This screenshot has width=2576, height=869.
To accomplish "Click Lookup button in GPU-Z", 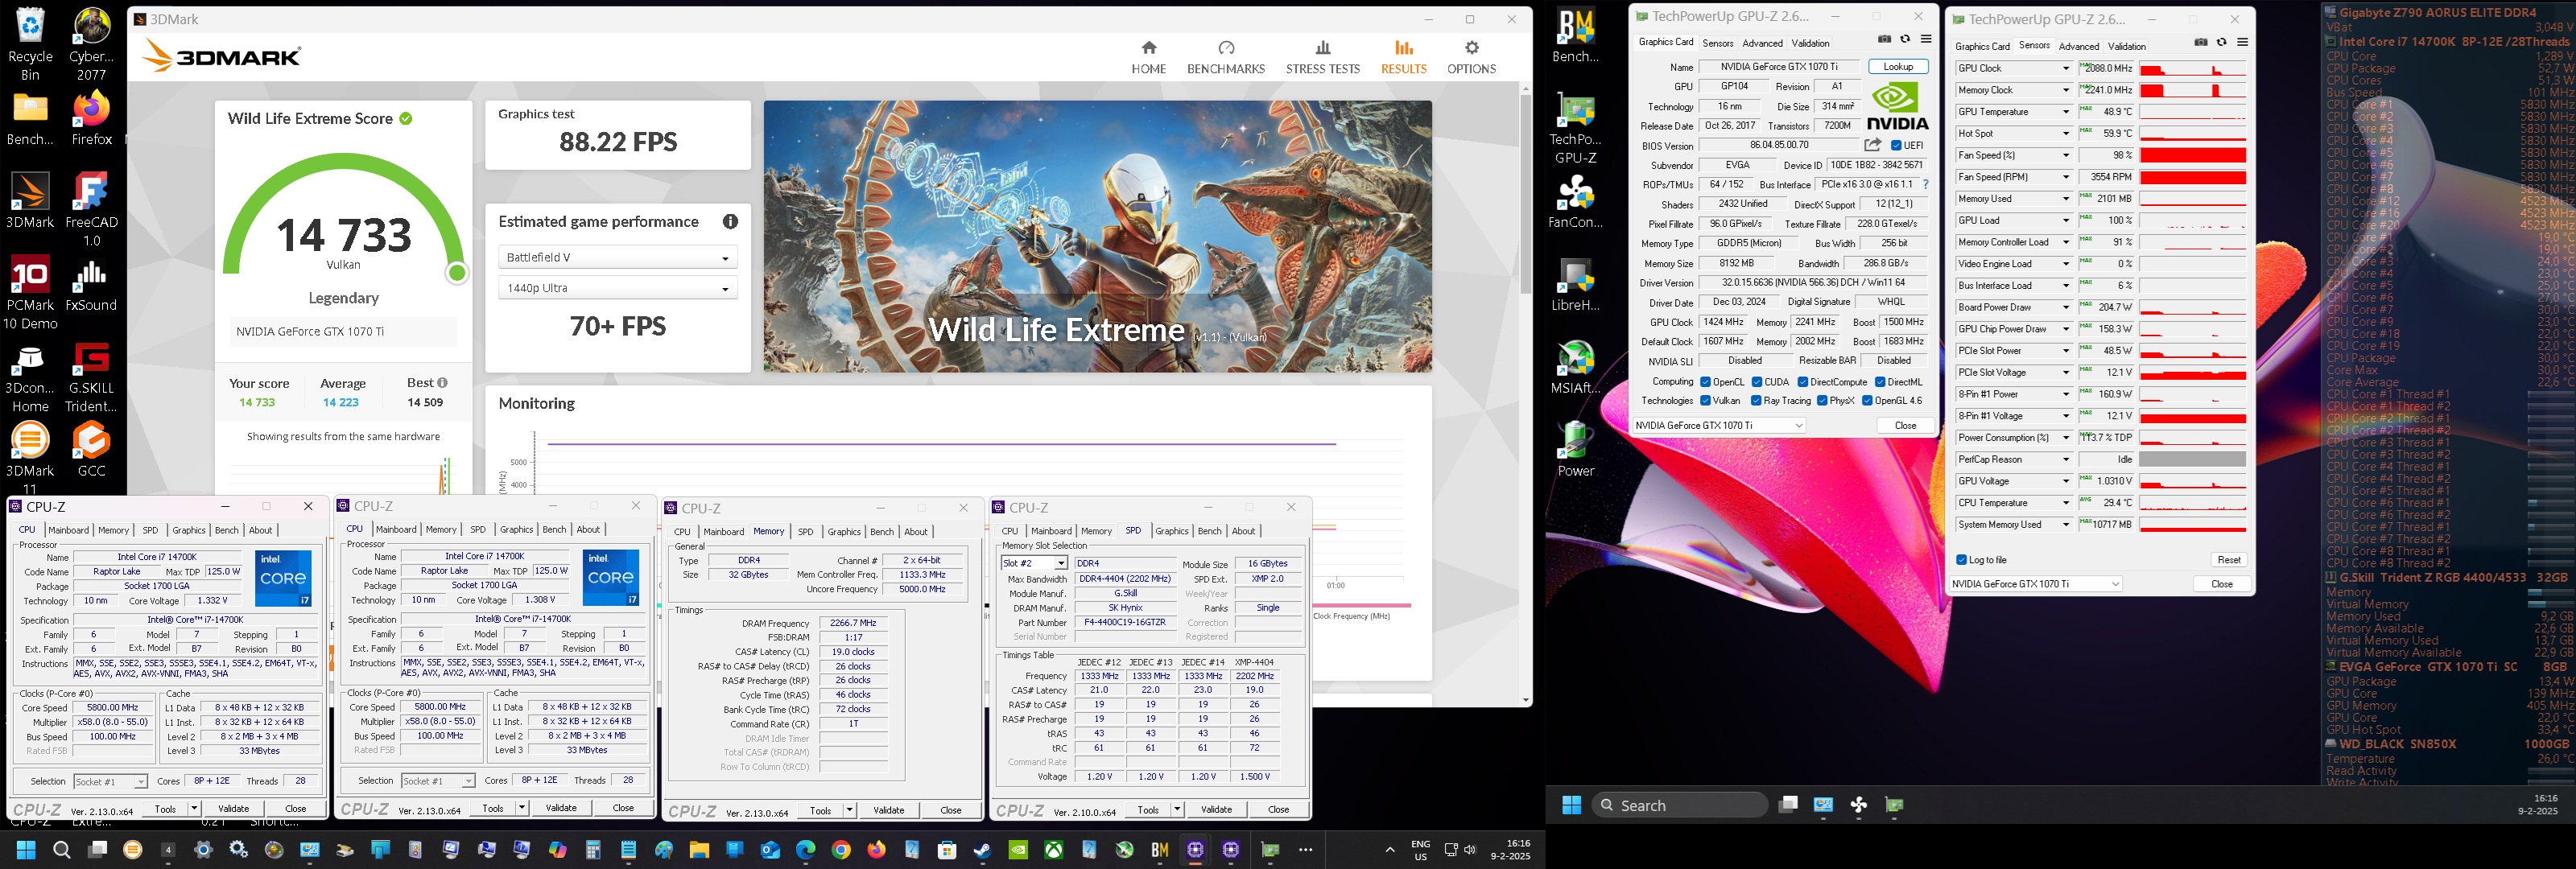I will [x=1898, y=67].
